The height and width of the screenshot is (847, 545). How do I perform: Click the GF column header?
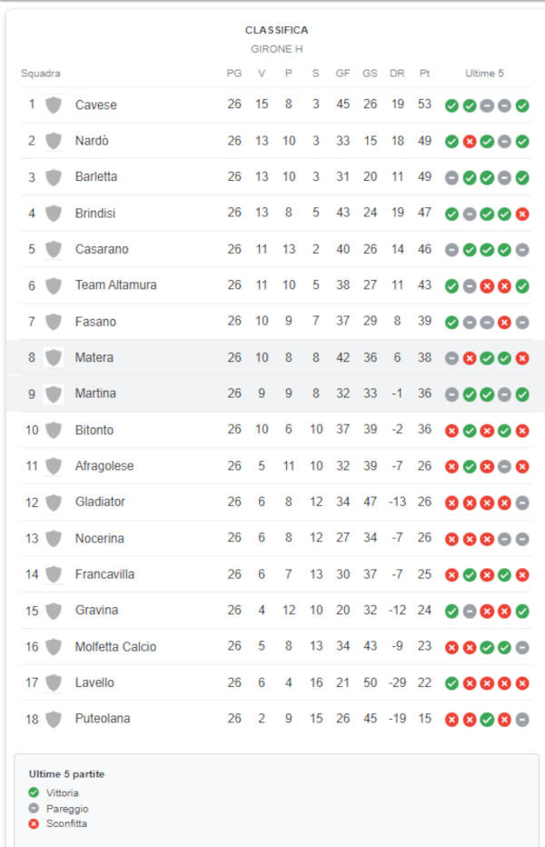click(343, 73)
